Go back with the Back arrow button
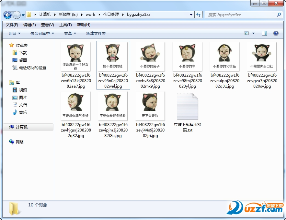Viewport: 286px width, 220px height. pos(7,15)
